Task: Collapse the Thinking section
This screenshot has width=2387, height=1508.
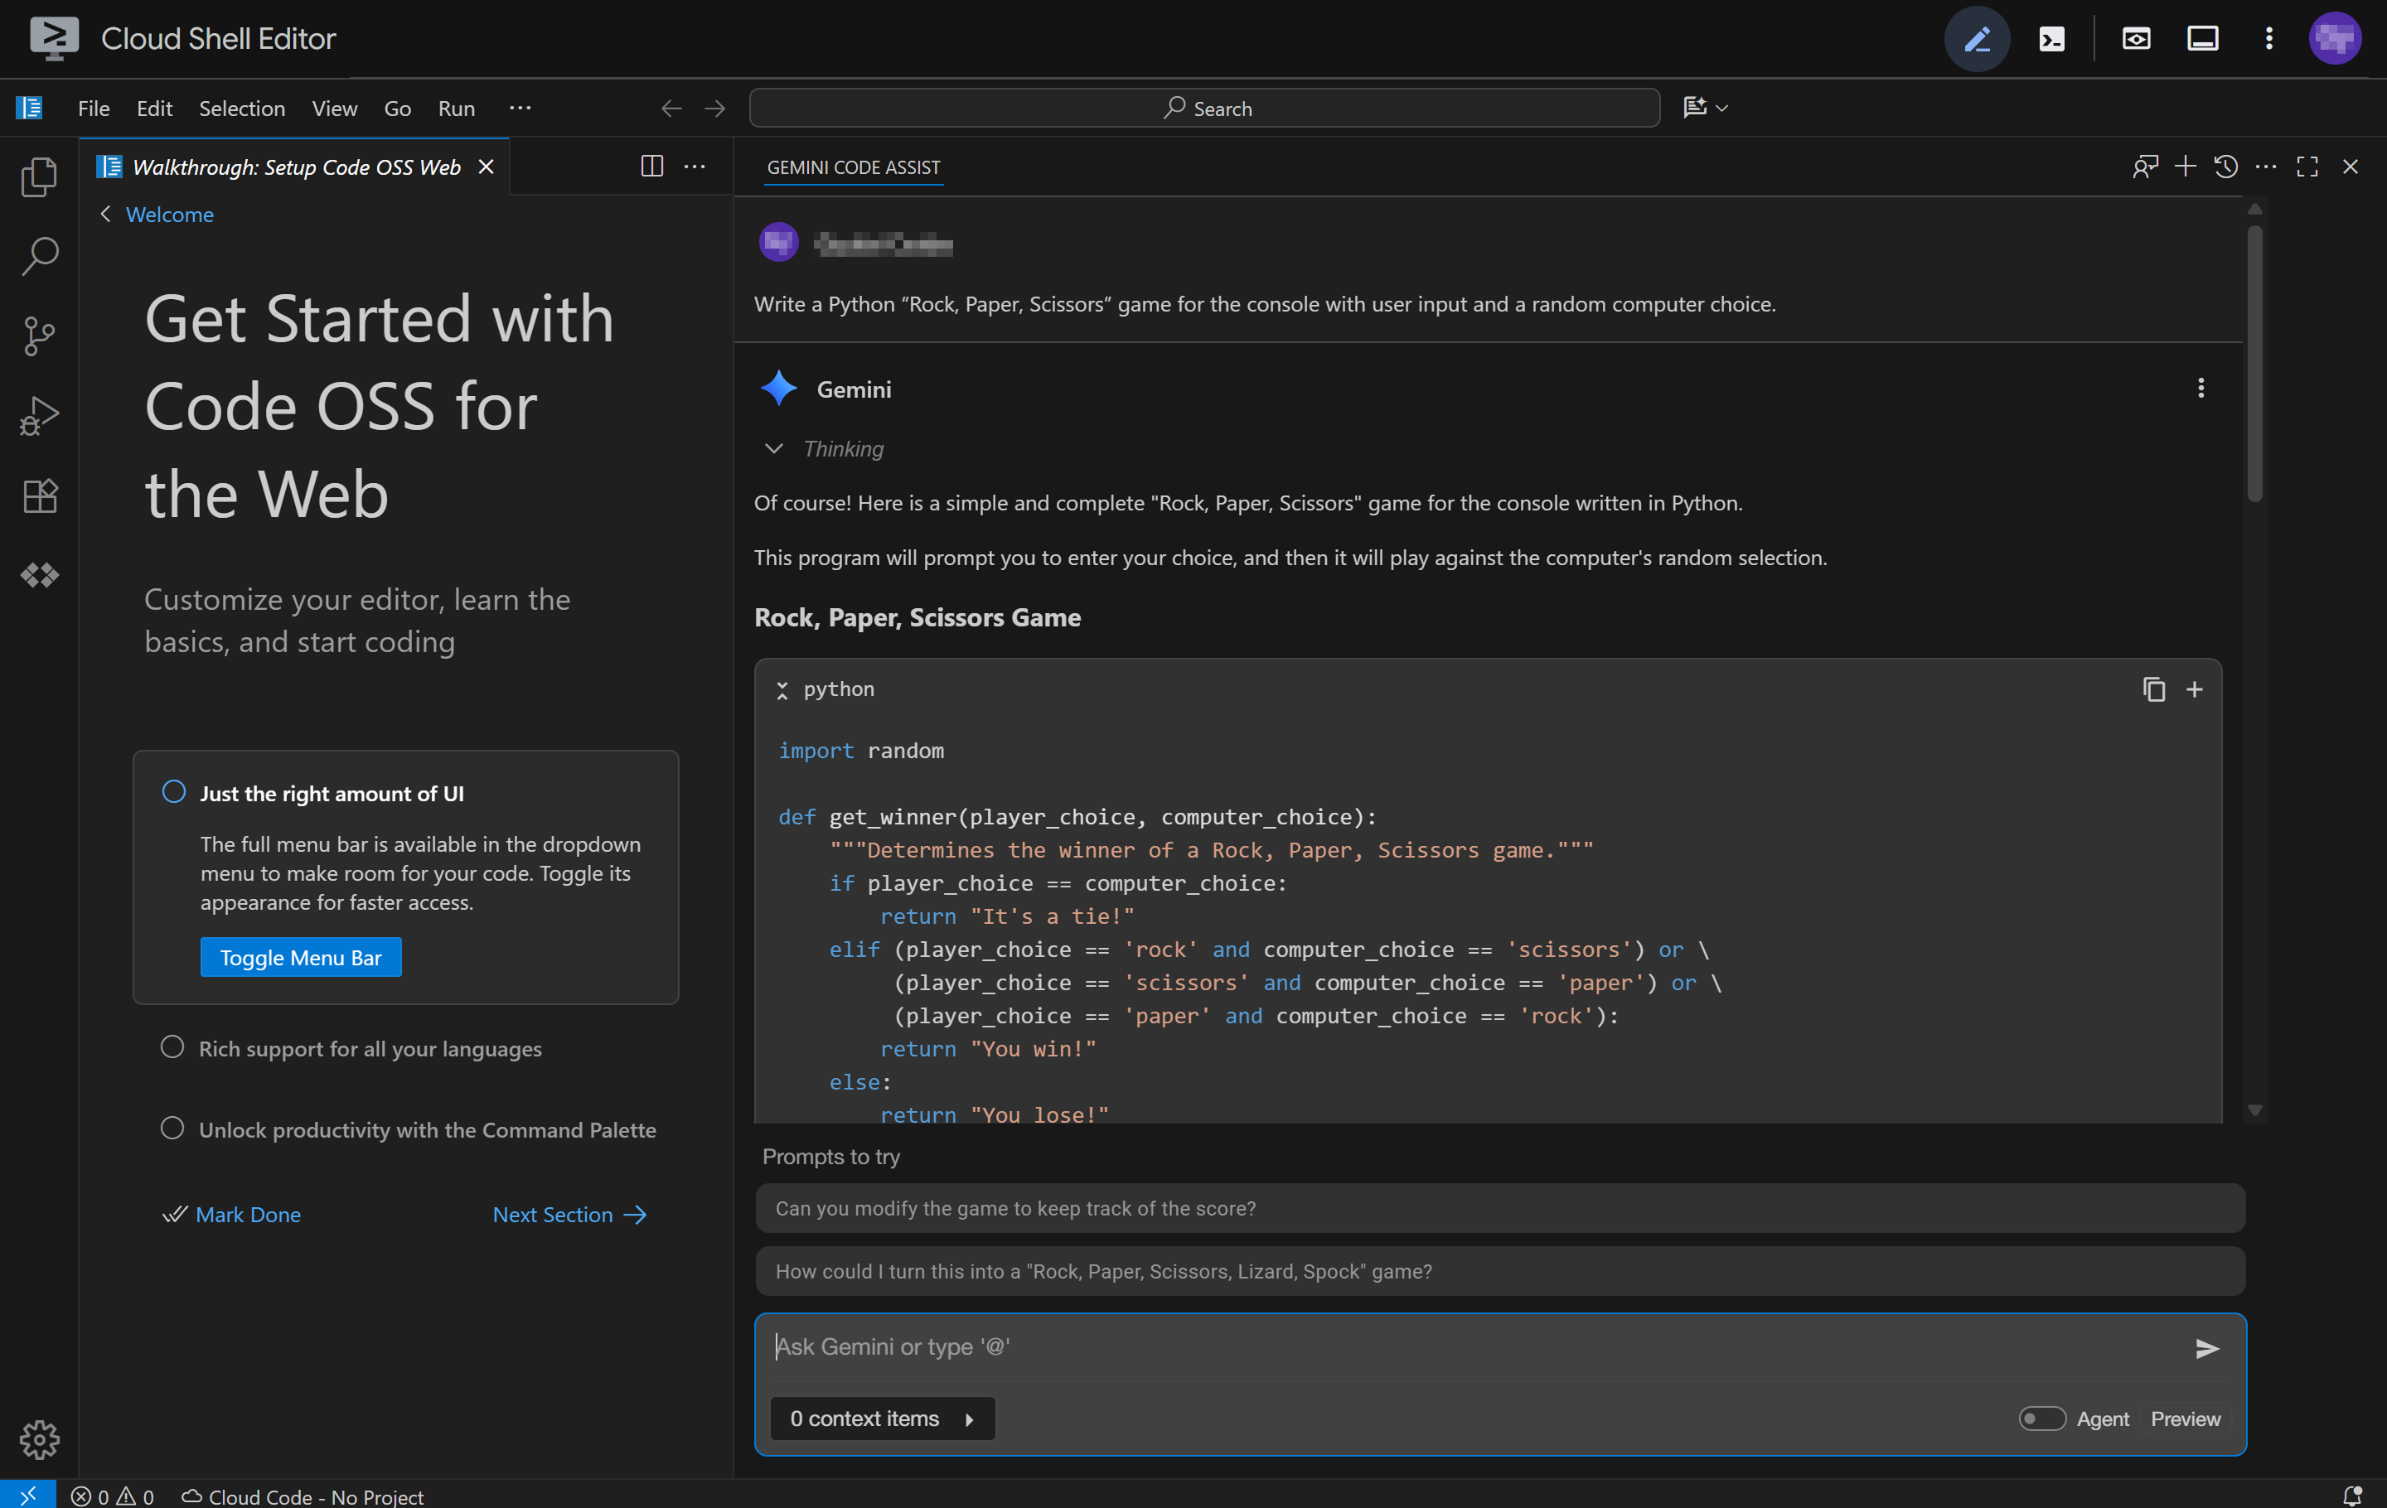Action: [x=773, y=449]
